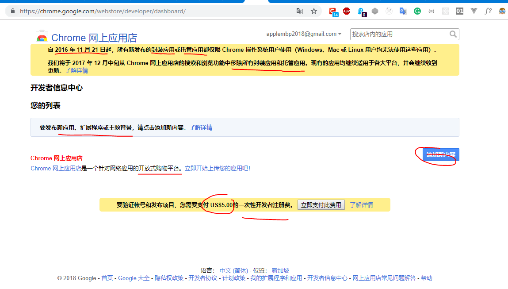508x289 pixels.
Task: Open the React developer tools extension
Action: (x=446, y=11)
